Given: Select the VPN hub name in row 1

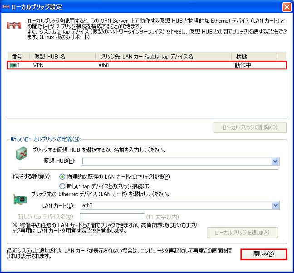Looking at the screenshot, I should pos(38,65).
